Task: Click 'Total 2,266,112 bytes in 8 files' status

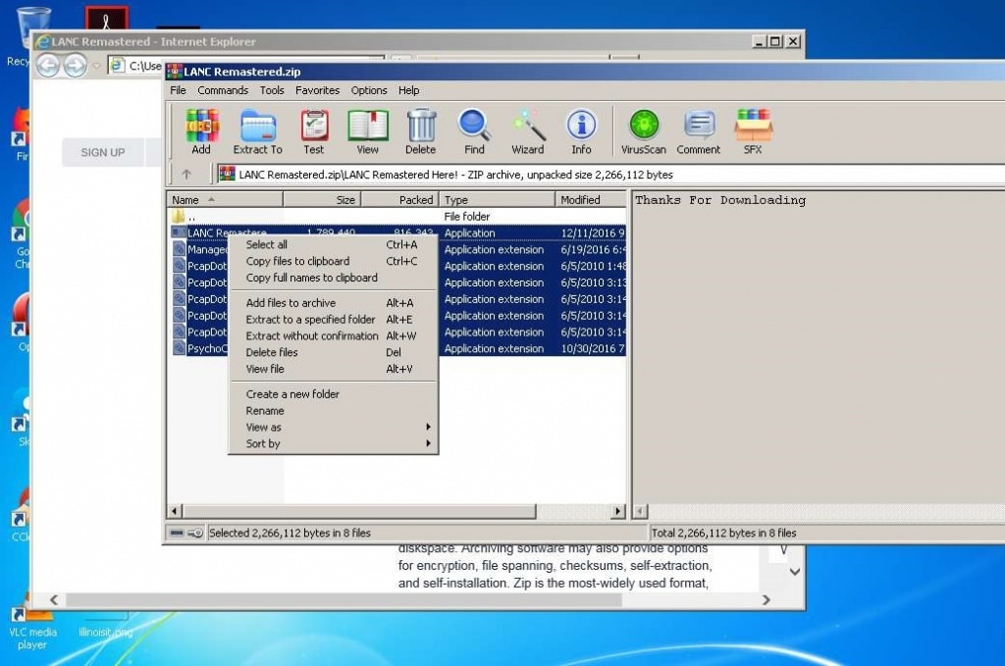Action: pos(723,533)
